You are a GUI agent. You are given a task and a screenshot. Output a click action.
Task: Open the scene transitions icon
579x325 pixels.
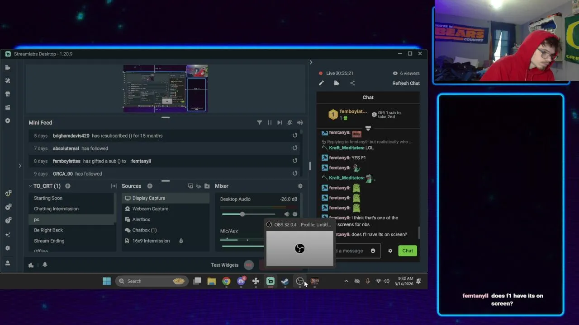[x=114, y=186]
